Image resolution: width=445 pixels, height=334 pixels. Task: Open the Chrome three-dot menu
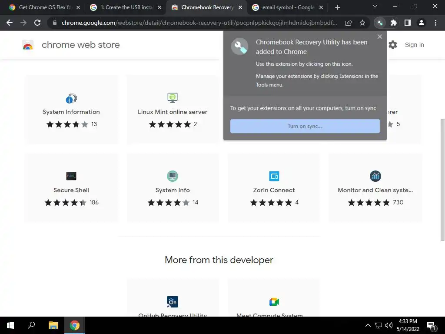[435, 23]
